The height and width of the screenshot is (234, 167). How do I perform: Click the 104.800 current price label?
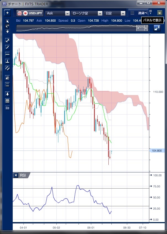(x=157, y=151)
